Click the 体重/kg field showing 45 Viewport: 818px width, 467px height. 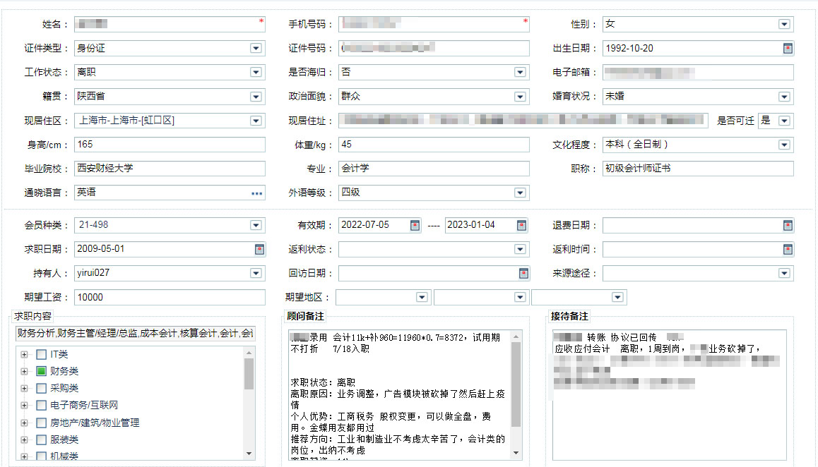434,145
